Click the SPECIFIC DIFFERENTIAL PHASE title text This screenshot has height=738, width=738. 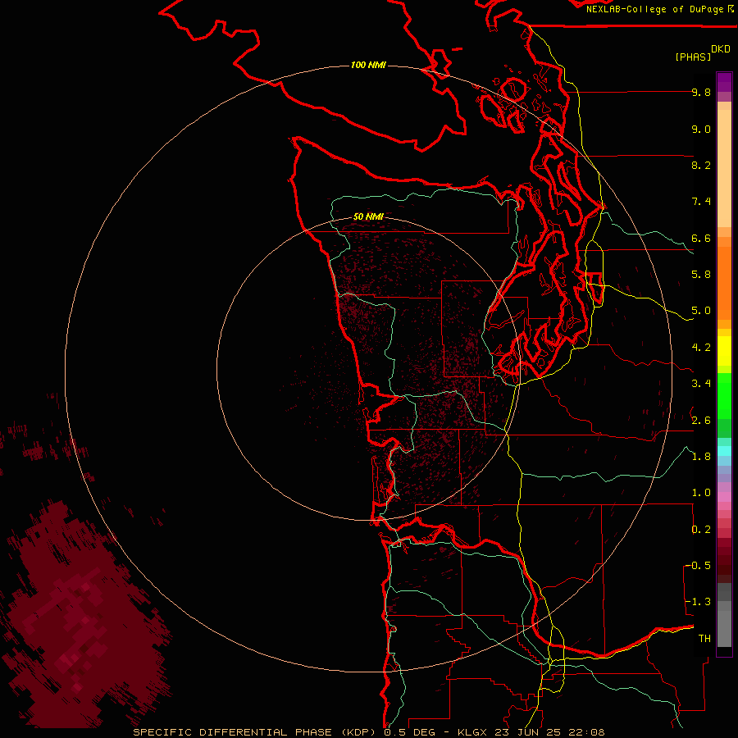coord(234,732)
